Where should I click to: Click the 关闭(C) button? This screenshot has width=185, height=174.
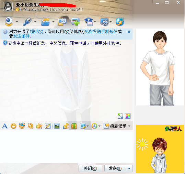point(90,168)
